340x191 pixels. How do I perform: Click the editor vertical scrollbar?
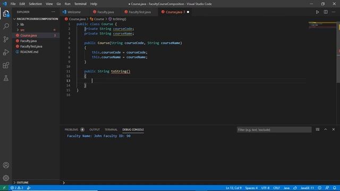pyautogui.click(x=338, y=52)
